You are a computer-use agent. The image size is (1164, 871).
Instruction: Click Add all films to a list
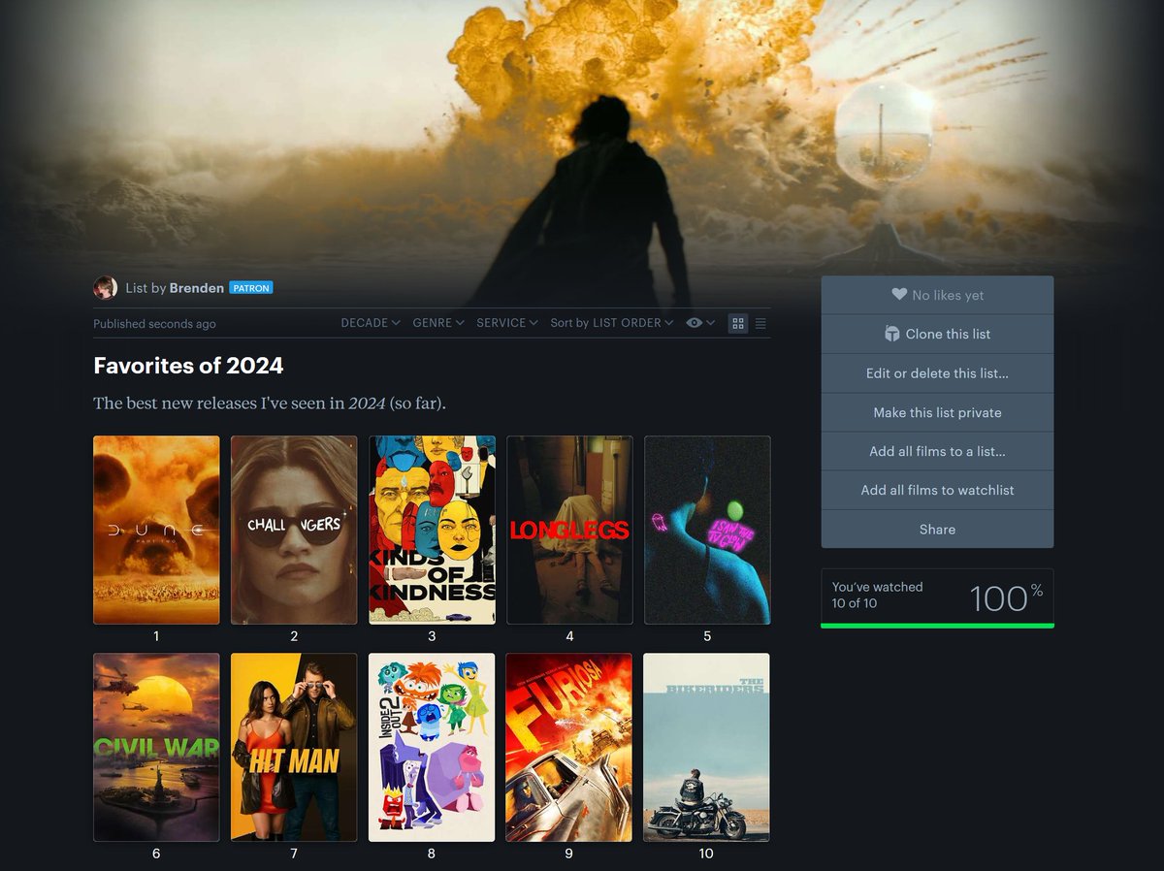click(x=937, y=451)
